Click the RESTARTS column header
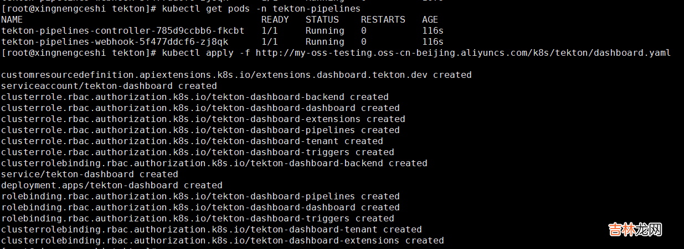Image resolution: width=684 pixels, height=249 pixels. click(383, 20)
